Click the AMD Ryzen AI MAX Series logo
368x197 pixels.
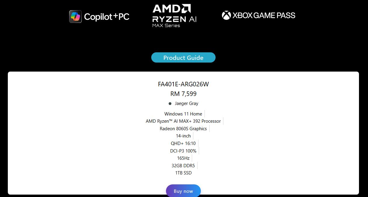174,16
